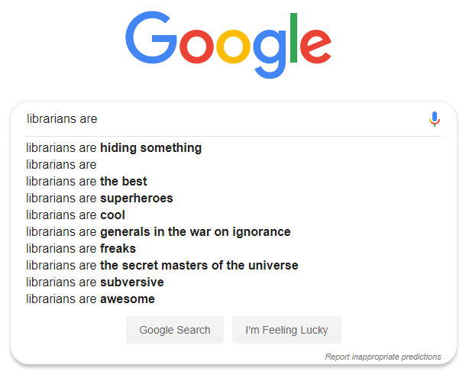Click the voice search microphone icon
The width and height of the screenshot is (469, 381).
point(434,119)
